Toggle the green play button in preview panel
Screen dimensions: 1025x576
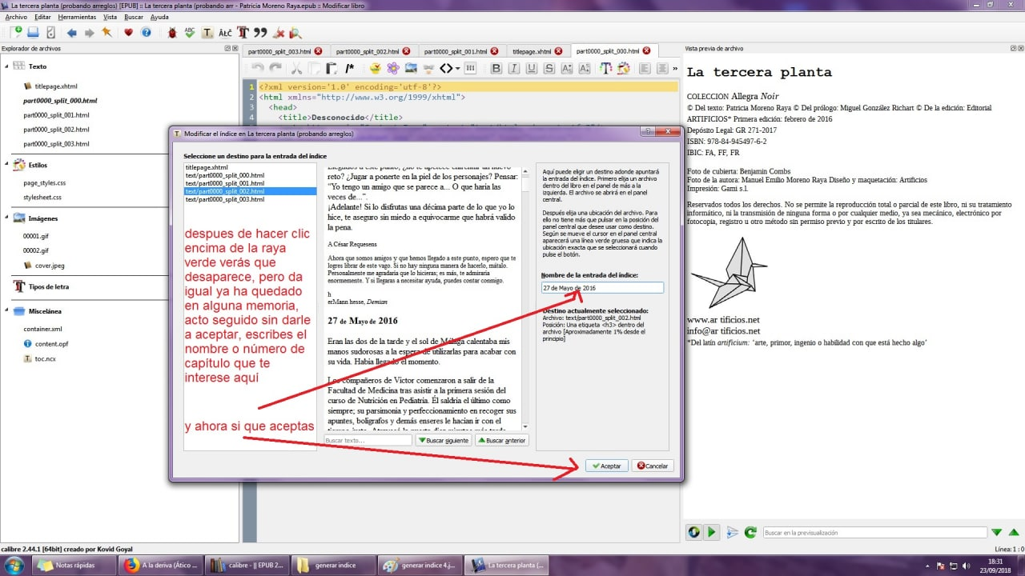click(712, 532)
